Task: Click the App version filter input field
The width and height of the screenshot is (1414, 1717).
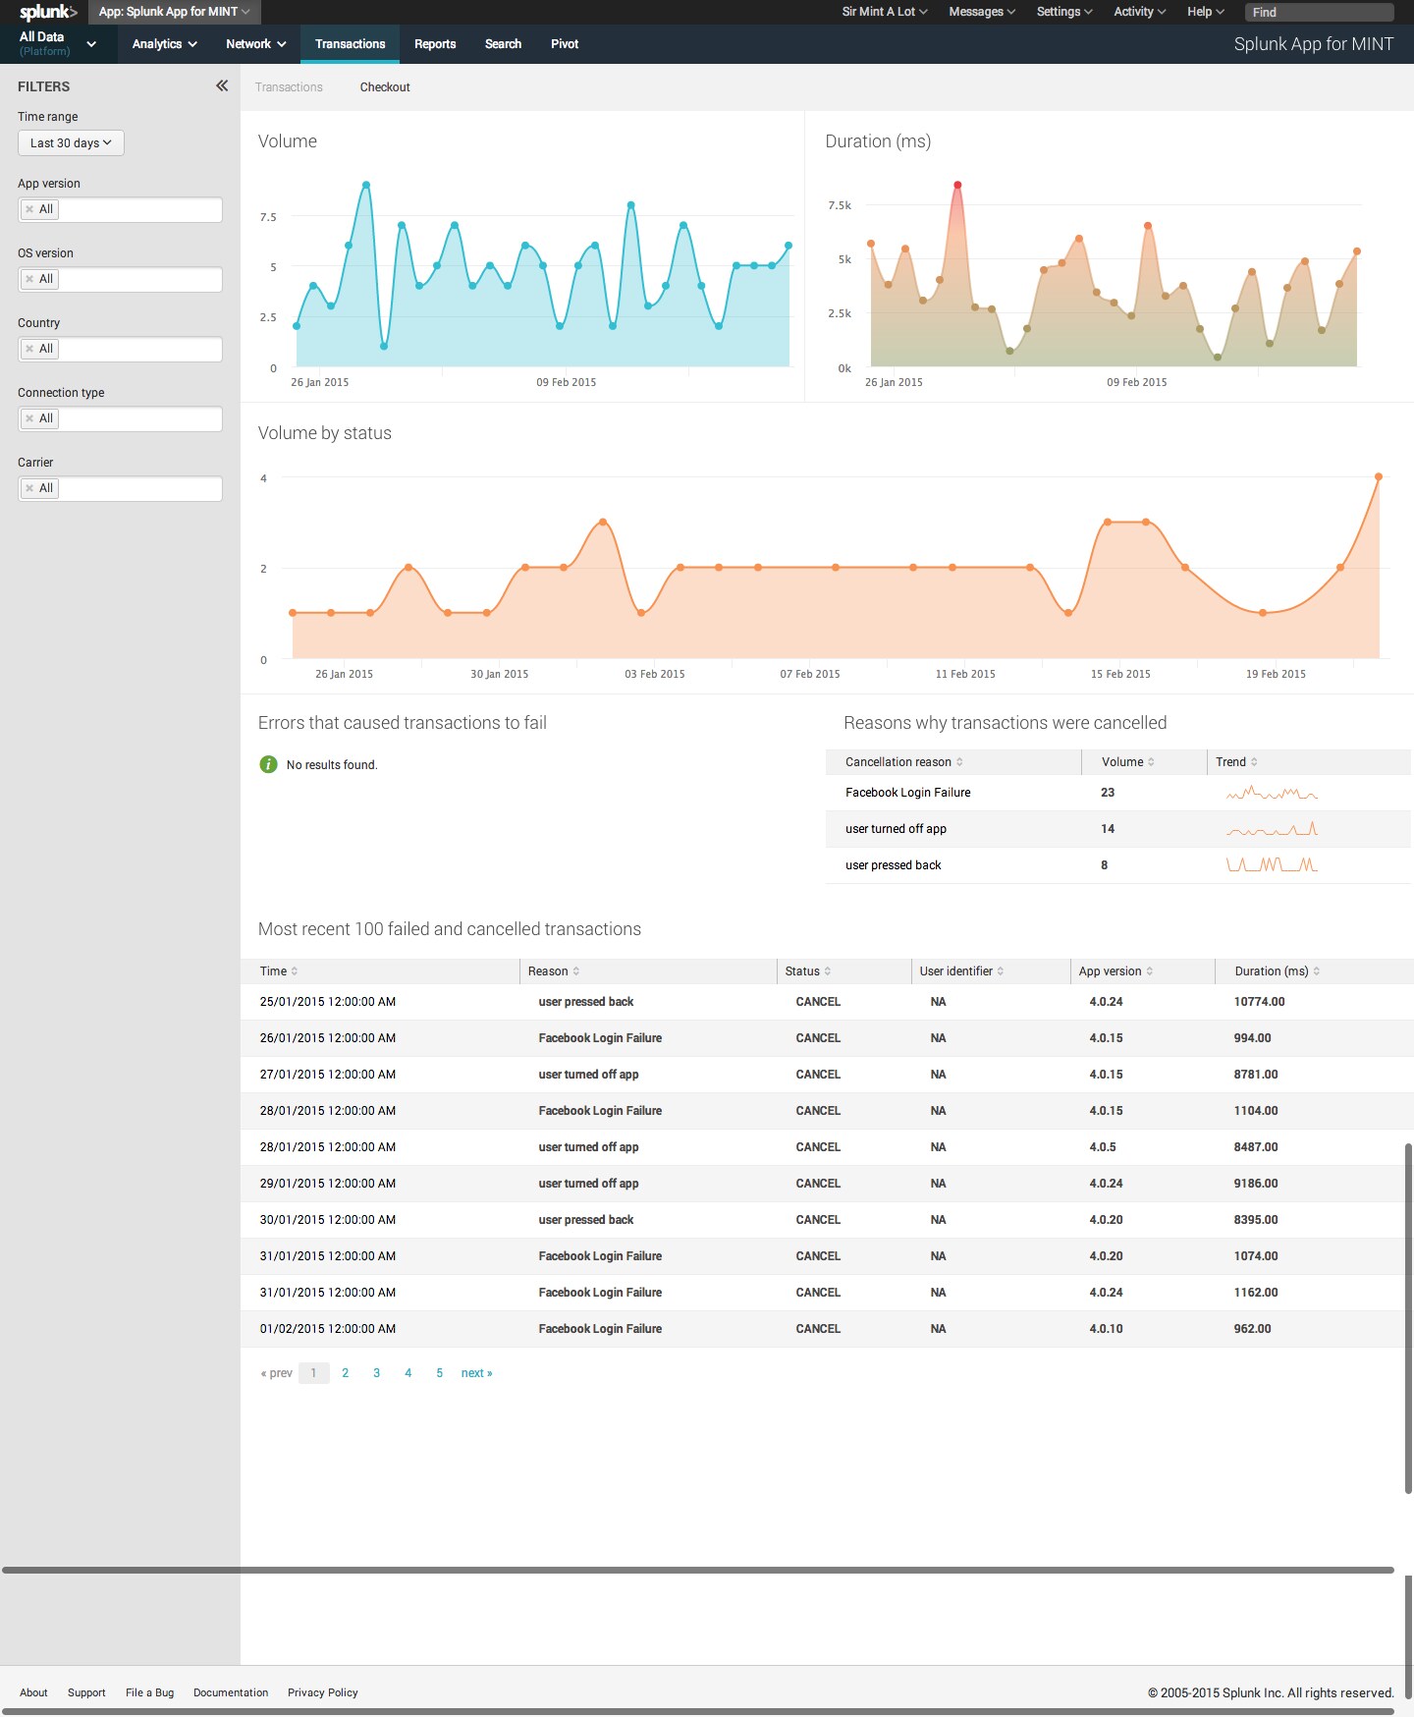Action: click(x=120, y=209)
